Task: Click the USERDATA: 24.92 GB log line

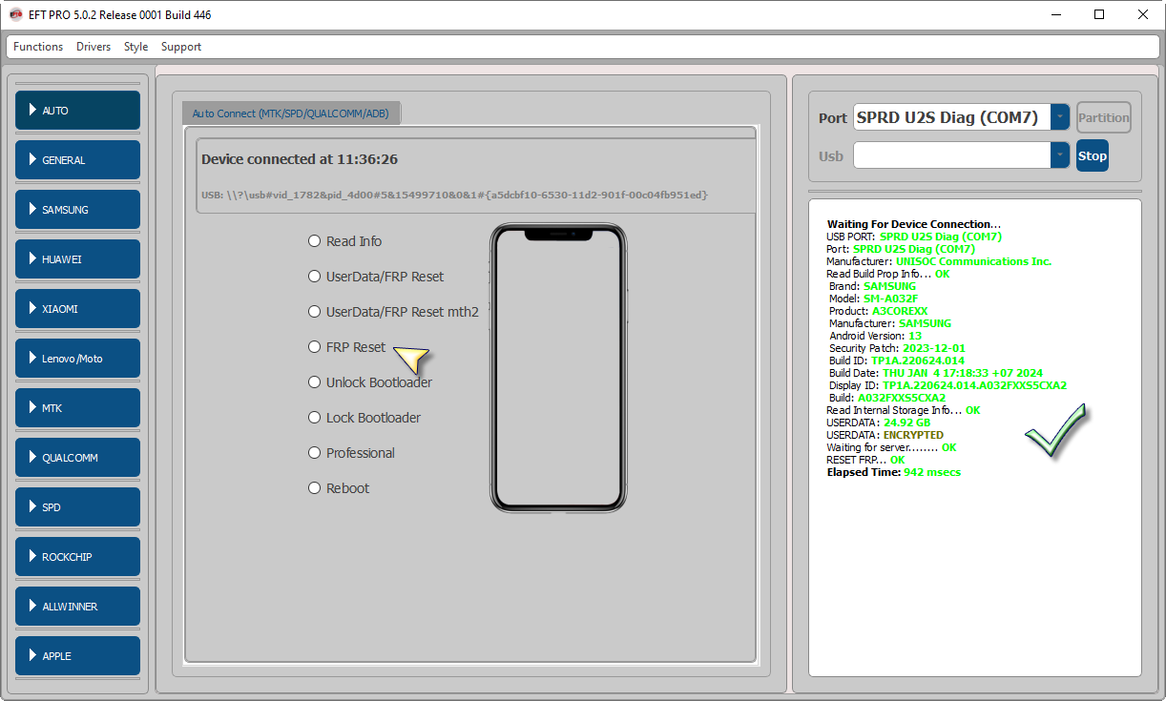Action: point(878,423)
